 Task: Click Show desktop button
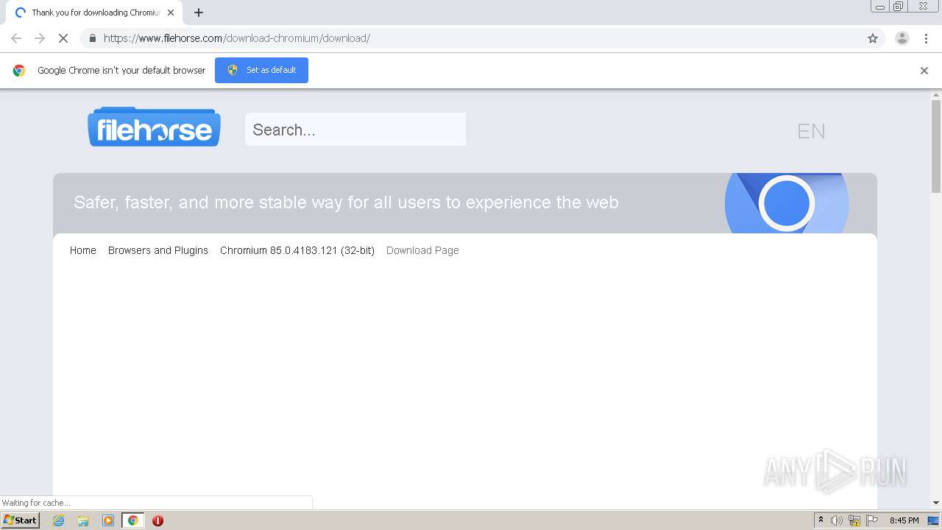coord(933,520)
